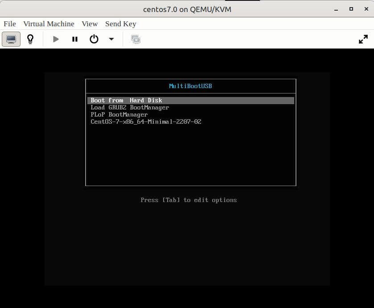Select CentOS-7-x86_64-Minimal-2207-02 entry
This screenshot has height=308, width=374.
click(x=191, y=122)
